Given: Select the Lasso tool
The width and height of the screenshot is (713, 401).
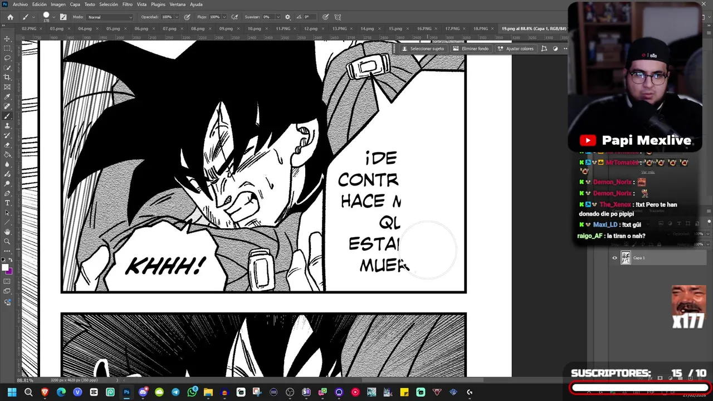Looking at the screenshot, I should click(7, 58).
